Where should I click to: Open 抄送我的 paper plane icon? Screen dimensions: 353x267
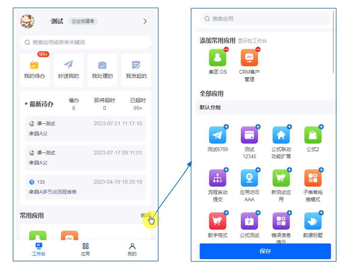coord(68,65)
